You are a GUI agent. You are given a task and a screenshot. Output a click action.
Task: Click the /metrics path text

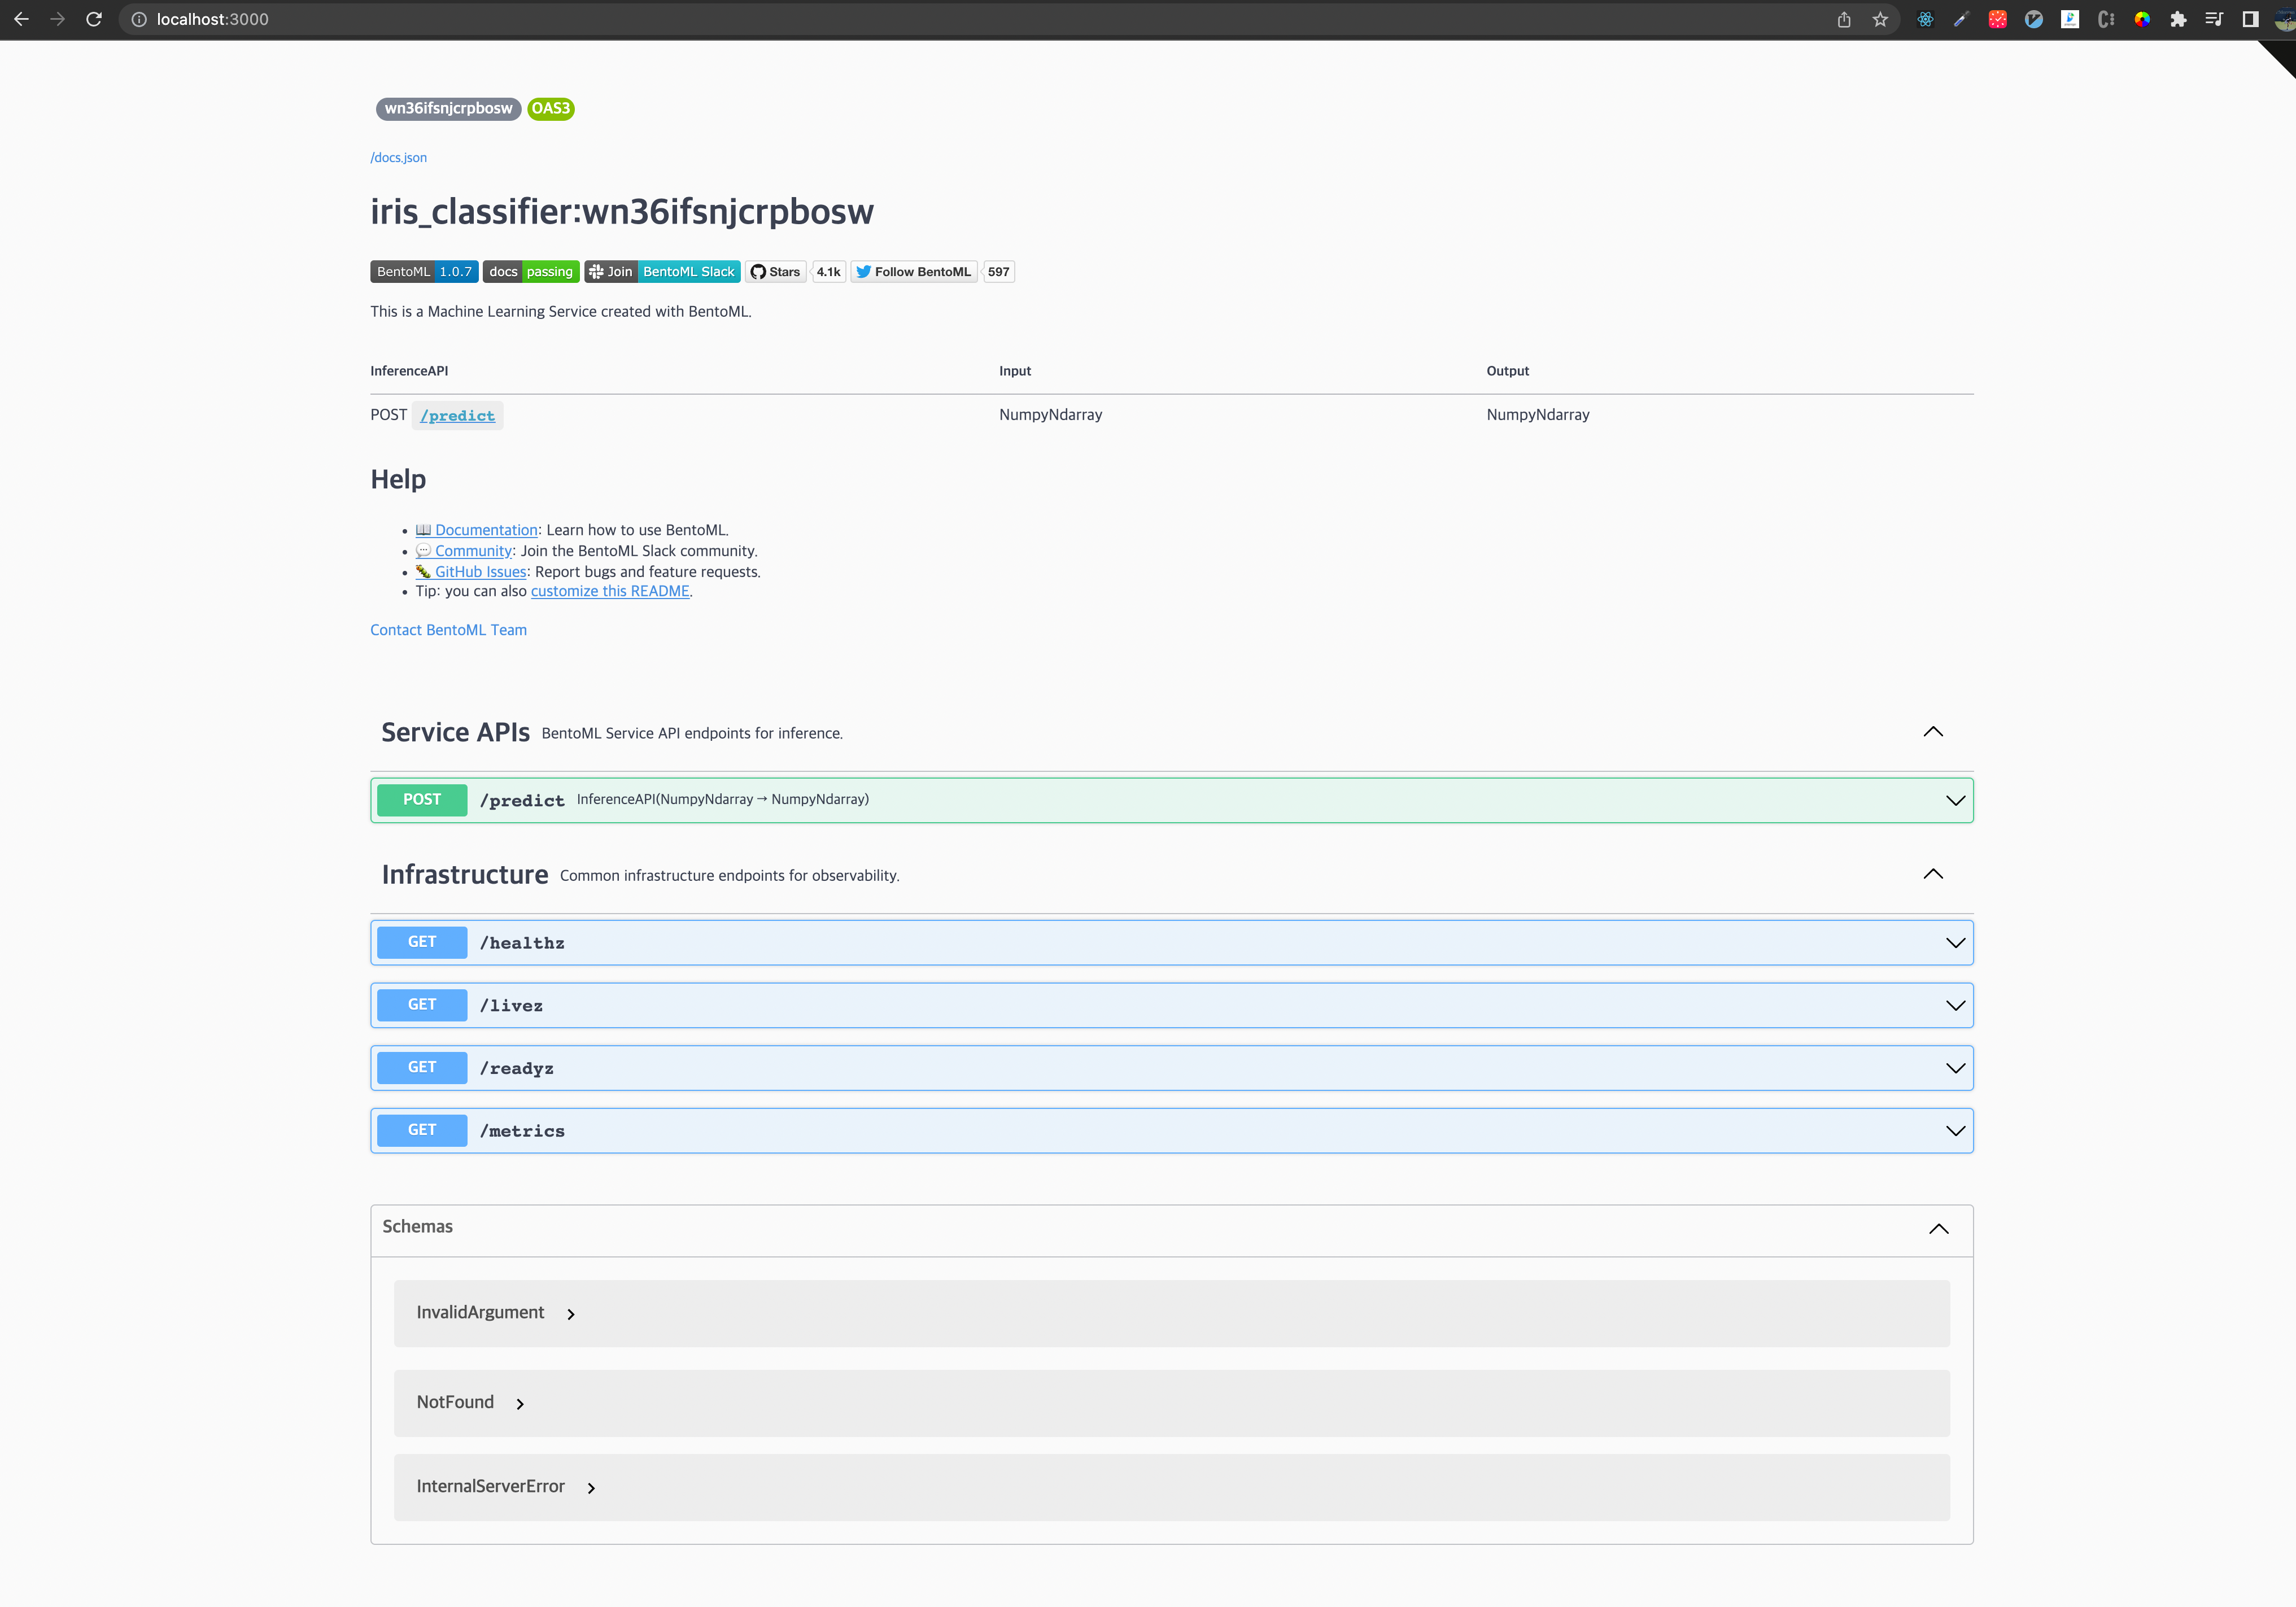pyautogui.click(x=522, y=1131)
